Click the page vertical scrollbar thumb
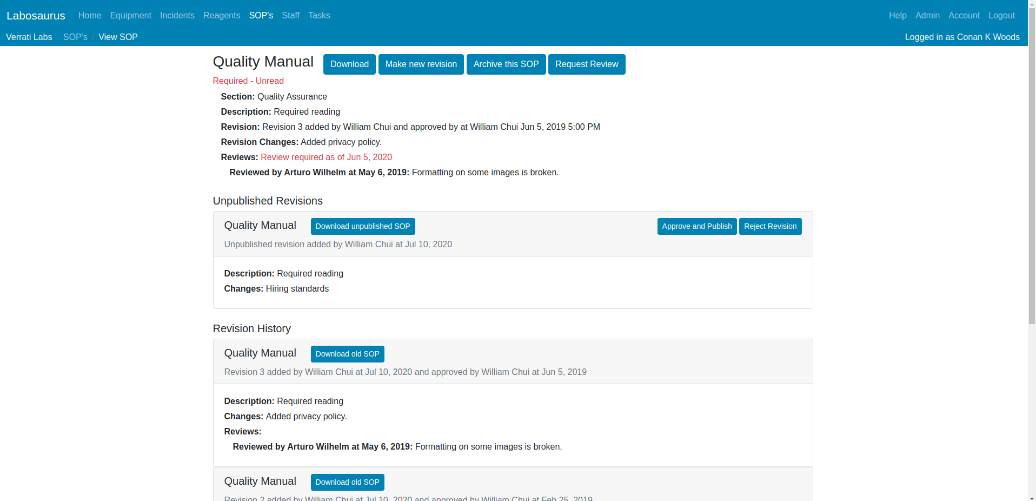The image size is (1036, 501). point(1032,166)
